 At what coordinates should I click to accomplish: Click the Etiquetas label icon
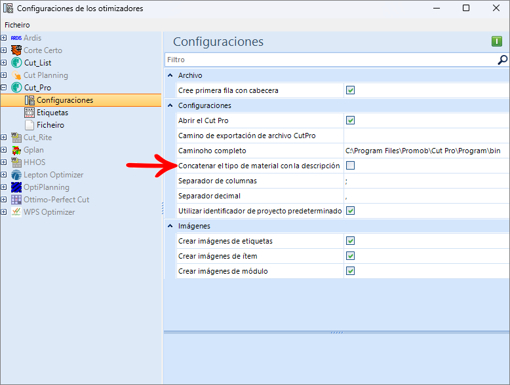[29, 113]
